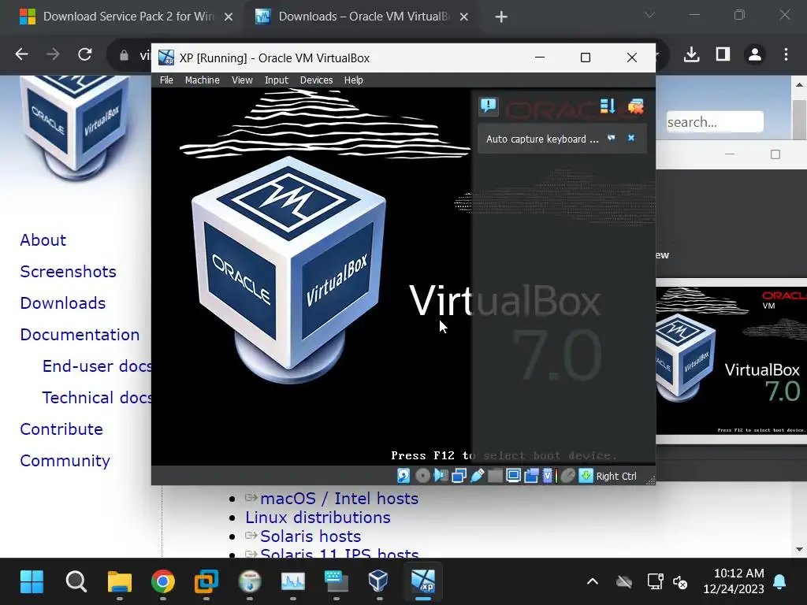Viewport: 807px width, 605px height.
Task: Click the sort notifications order icon
Action: [608, 106]
